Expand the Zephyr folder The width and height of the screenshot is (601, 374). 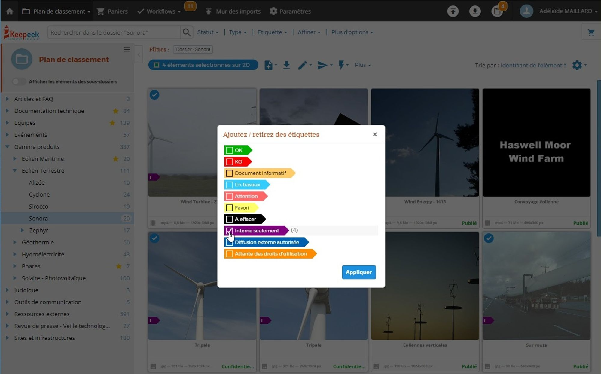(22, 230)
